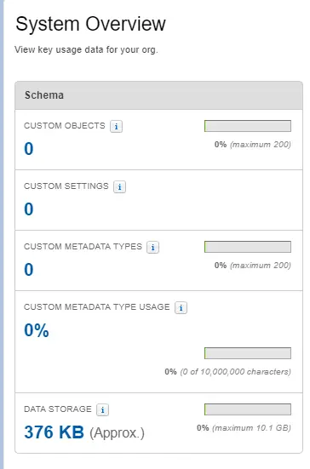Open the Custom Objects count value 0

(x=29, y=149)
